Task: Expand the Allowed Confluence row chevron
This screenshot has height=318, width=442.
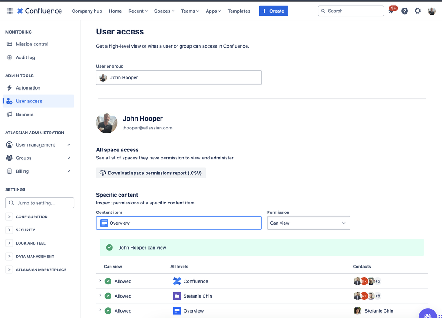Action: coord(100,280)
